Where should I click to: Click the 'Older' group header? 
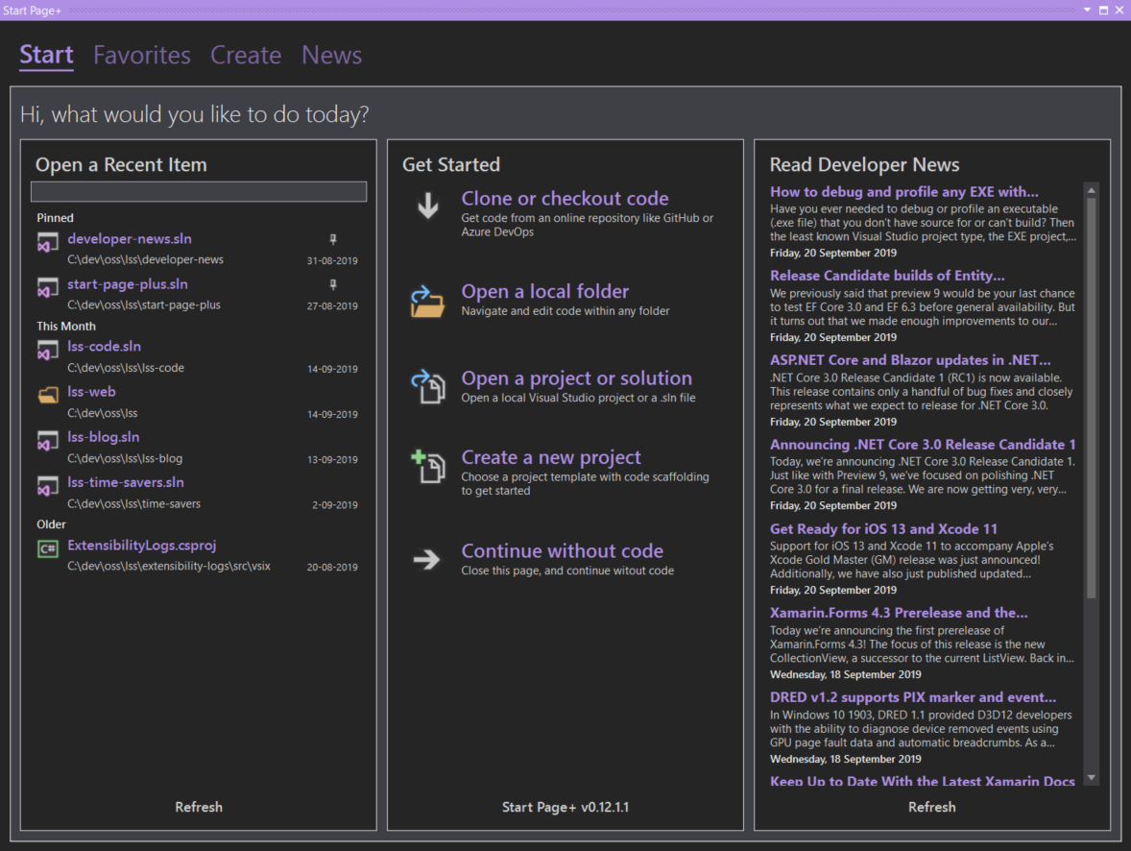click(x=51, y=524)
